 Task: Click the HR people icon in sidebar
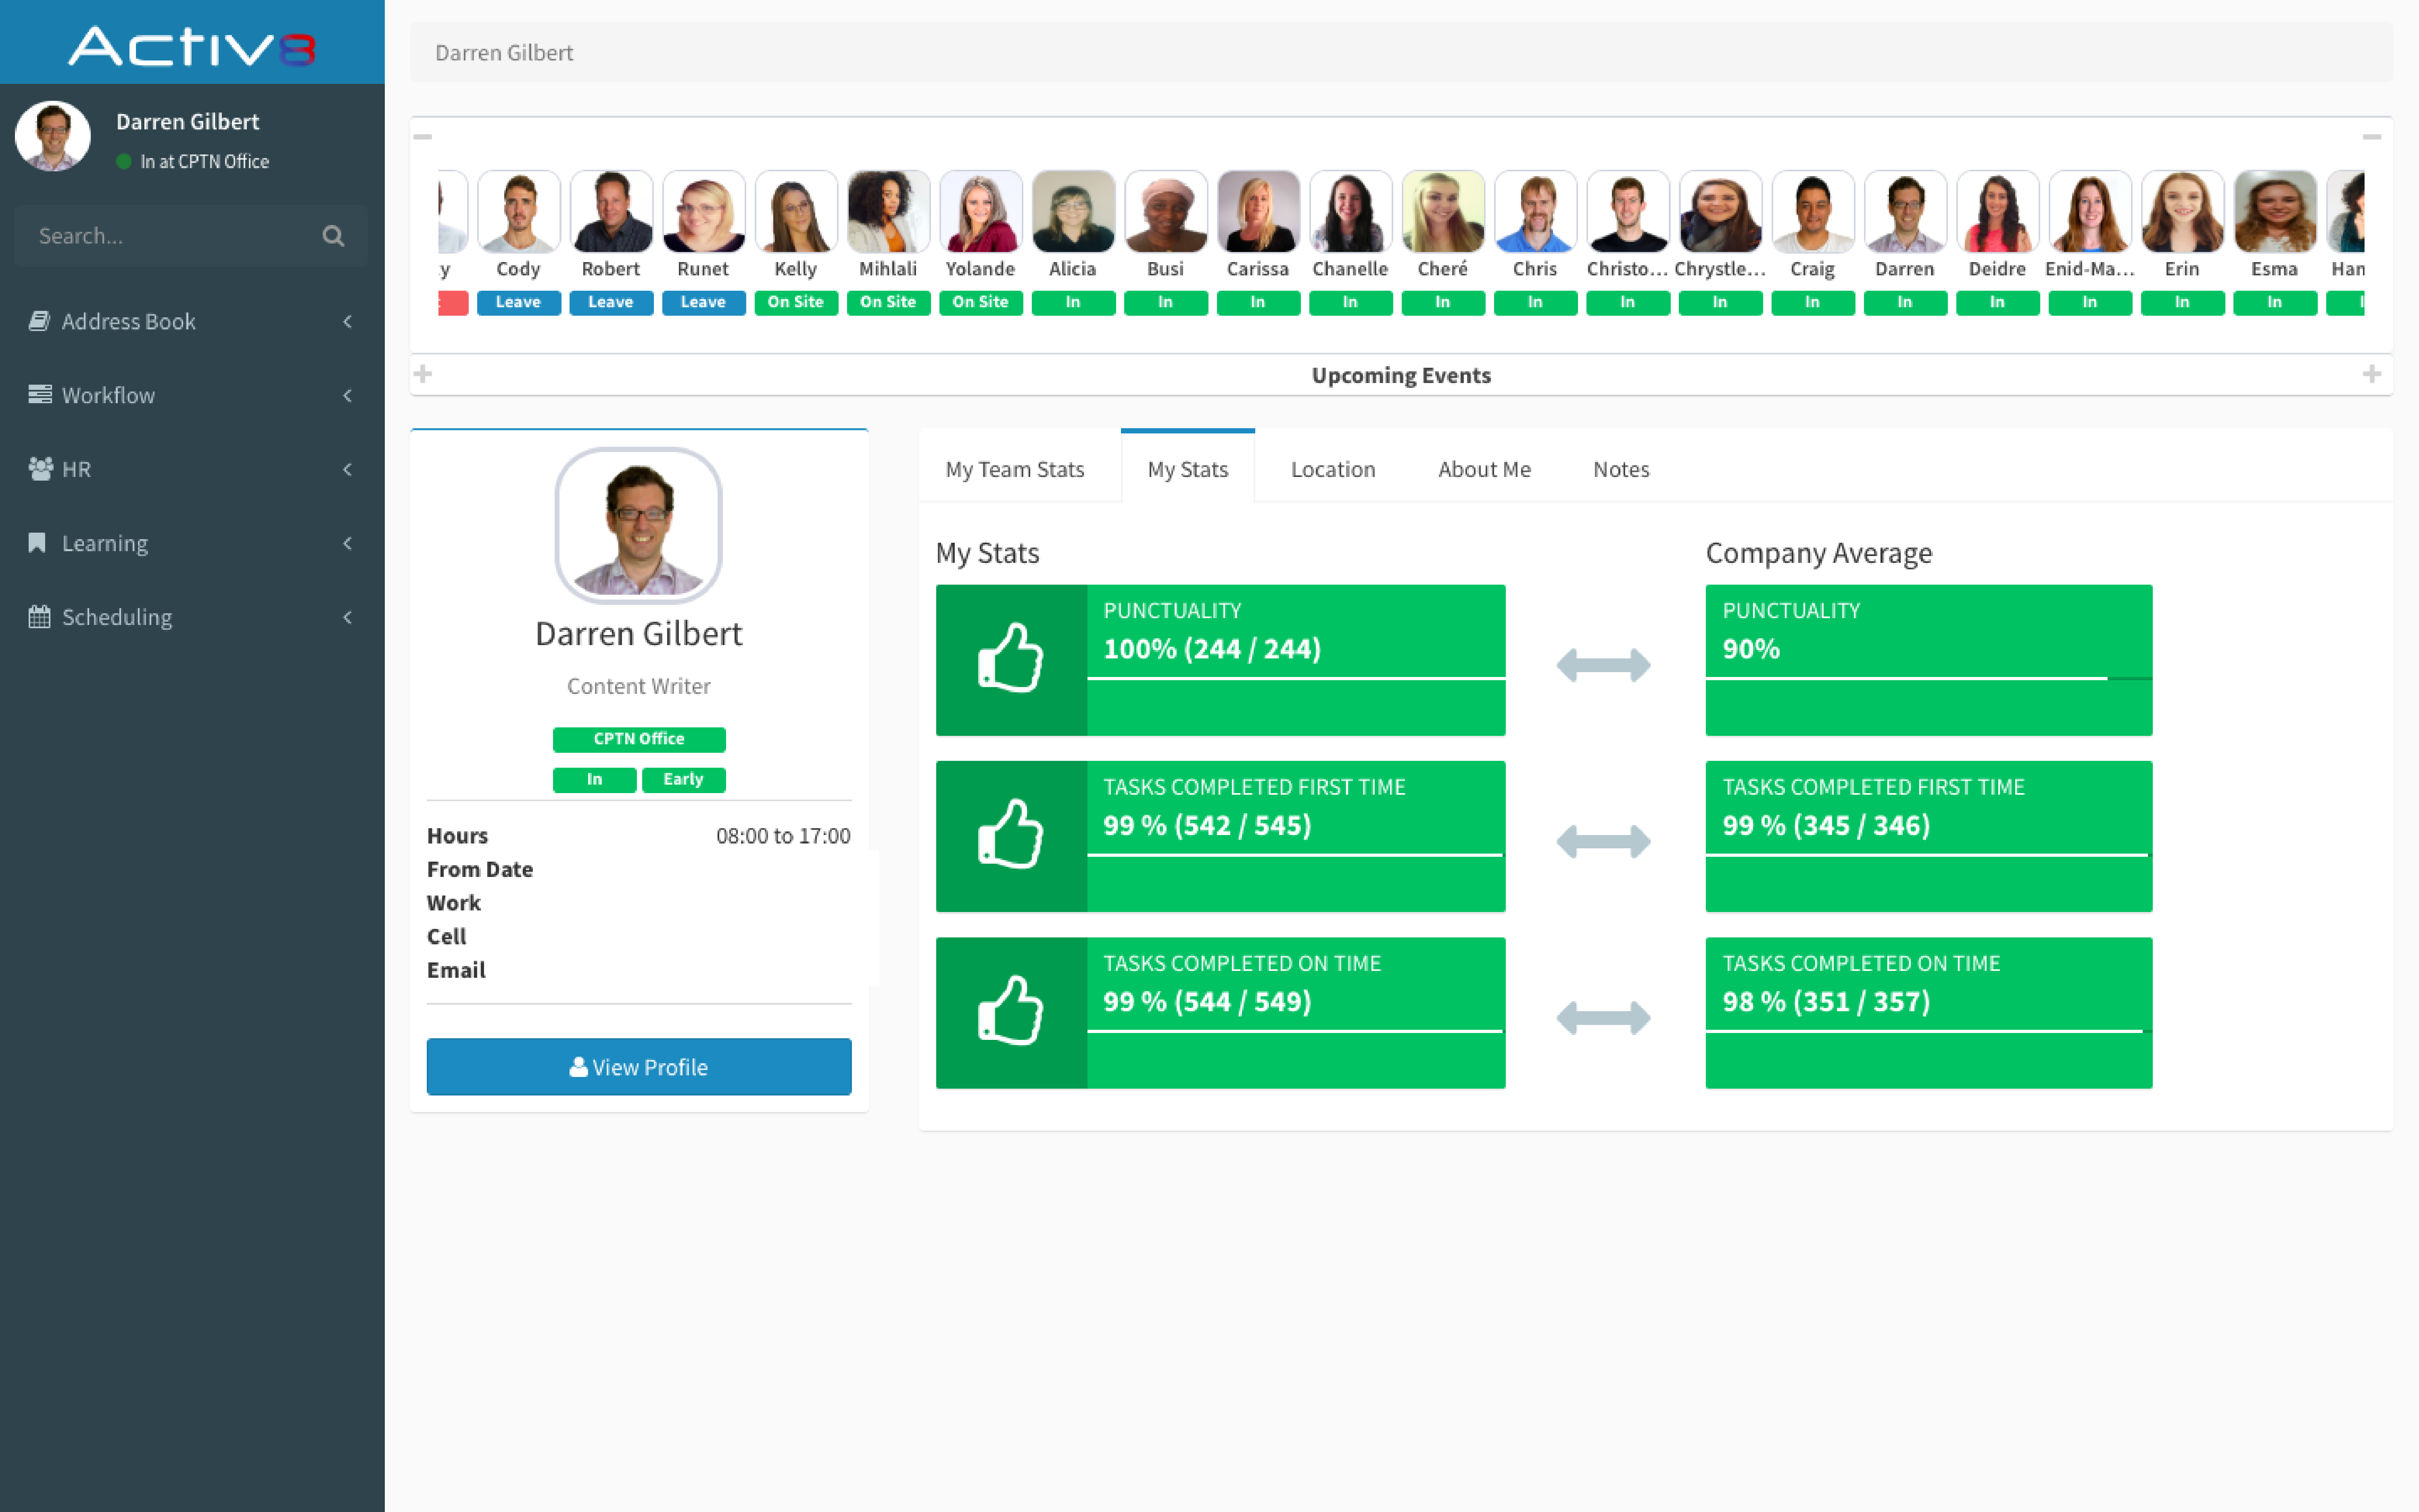click(x=40, y=469)
